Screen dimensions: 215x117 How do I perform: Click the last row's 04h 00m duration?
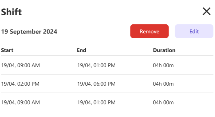163,102
